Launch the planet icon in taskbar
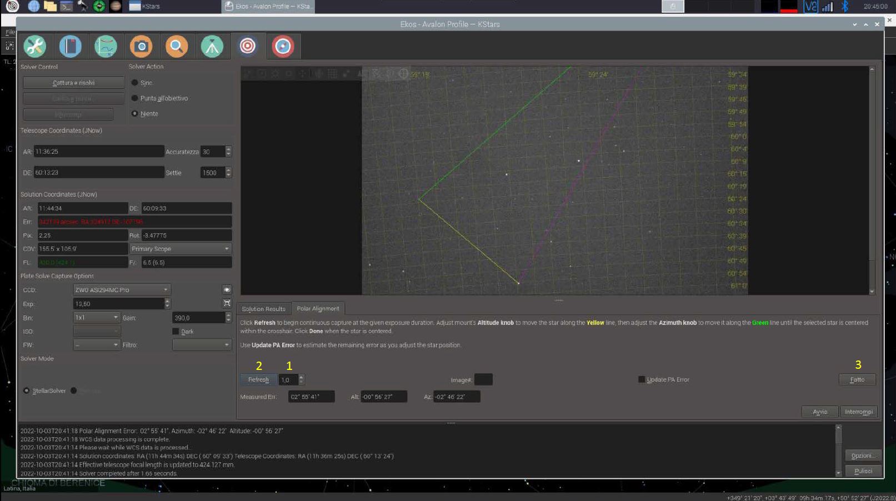Image resolution: width=896 pixels, height=501 pixels. (x=116, y=6)
